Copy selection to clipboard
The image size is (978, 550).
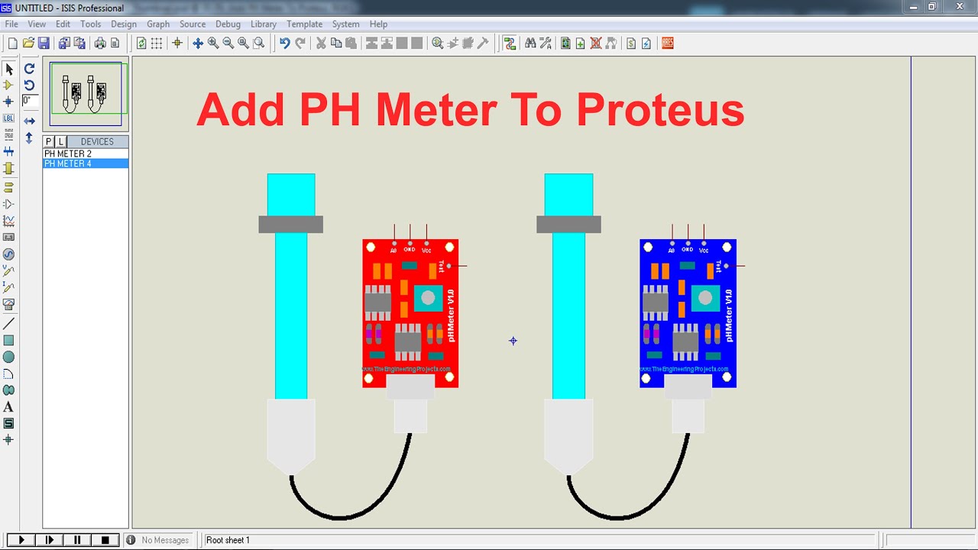pos(336,44)
